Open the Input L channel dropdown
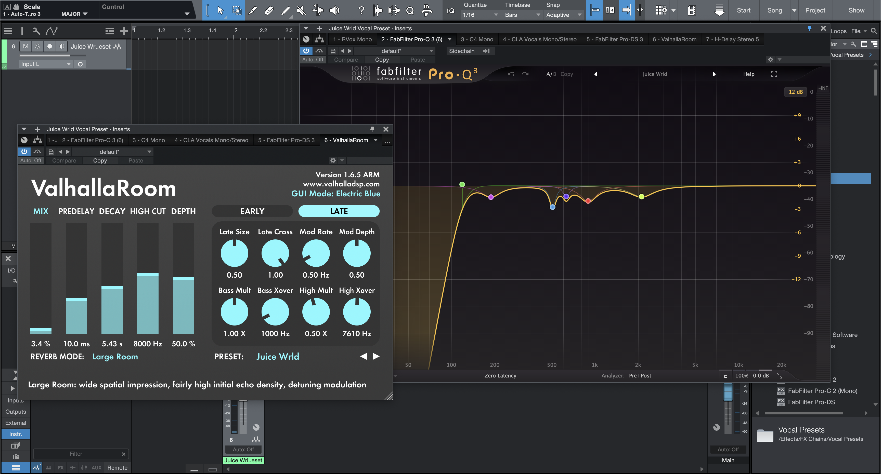The width and height of the screenshot is (881, 474). point(45,64)
